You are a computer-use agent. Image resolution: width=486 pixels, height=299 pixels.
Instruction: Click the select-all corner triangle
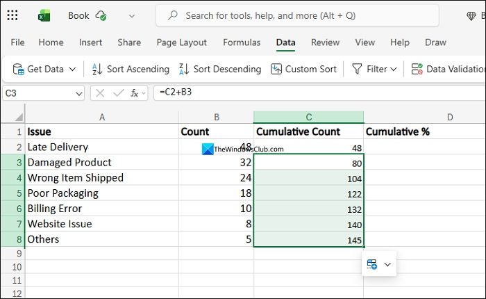click(19, 117)
